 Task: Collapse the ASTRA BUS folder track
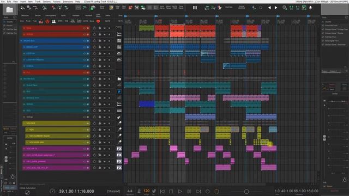(x=21, y=79)
